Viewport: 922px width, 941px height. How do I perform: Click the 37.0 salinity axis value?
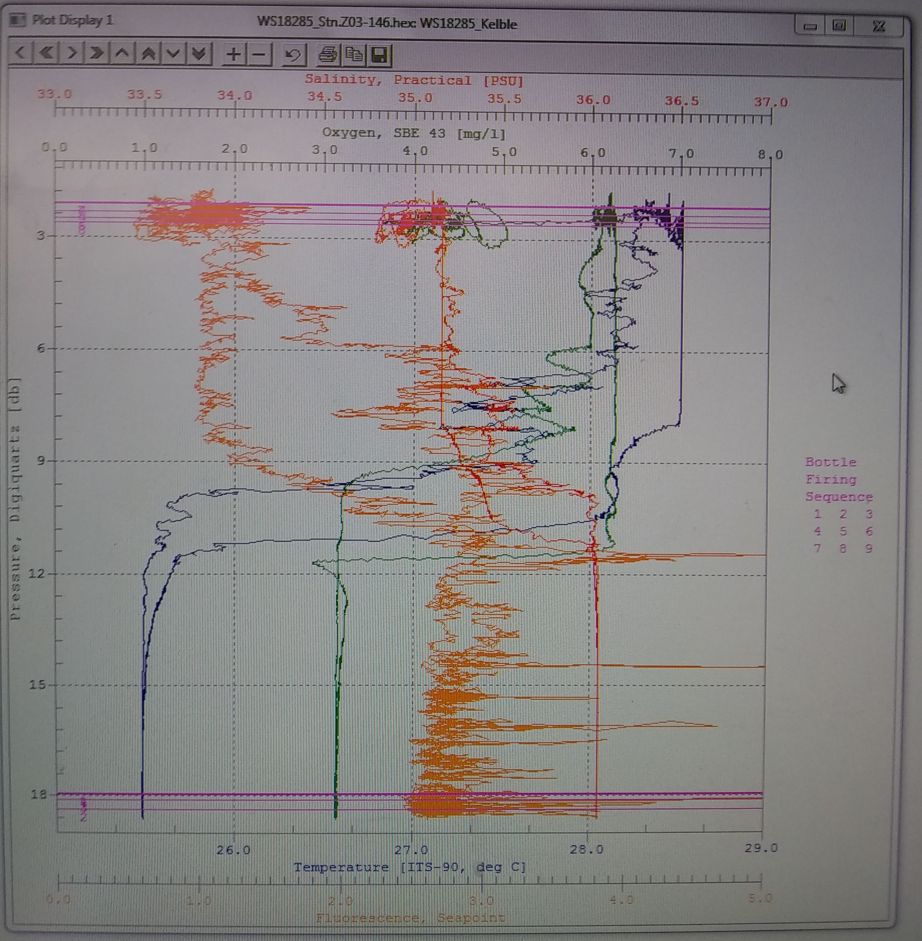(x=772, y=102)
